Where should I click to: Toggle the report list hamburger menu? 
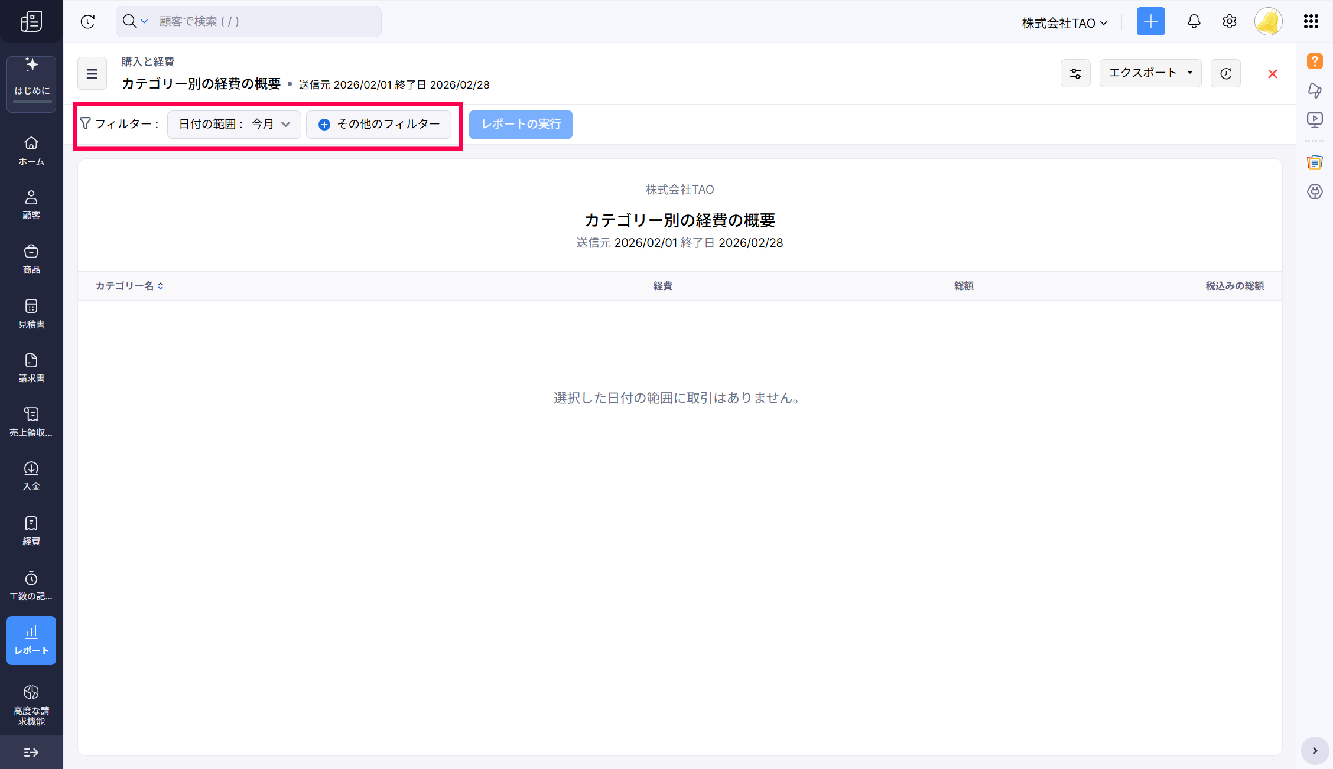92,73
